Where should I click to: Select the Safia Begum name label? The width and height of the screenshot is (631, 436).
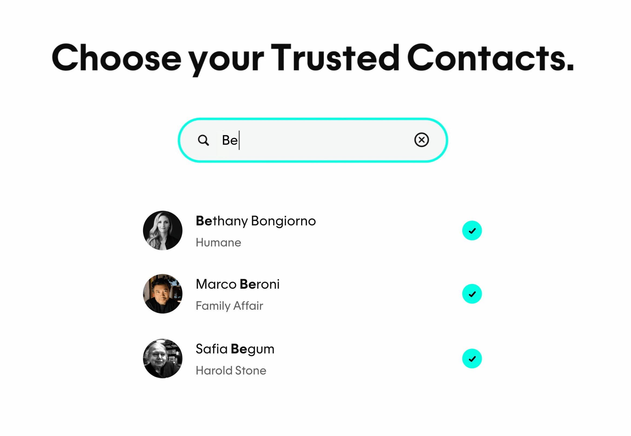[x=235, y=349]
